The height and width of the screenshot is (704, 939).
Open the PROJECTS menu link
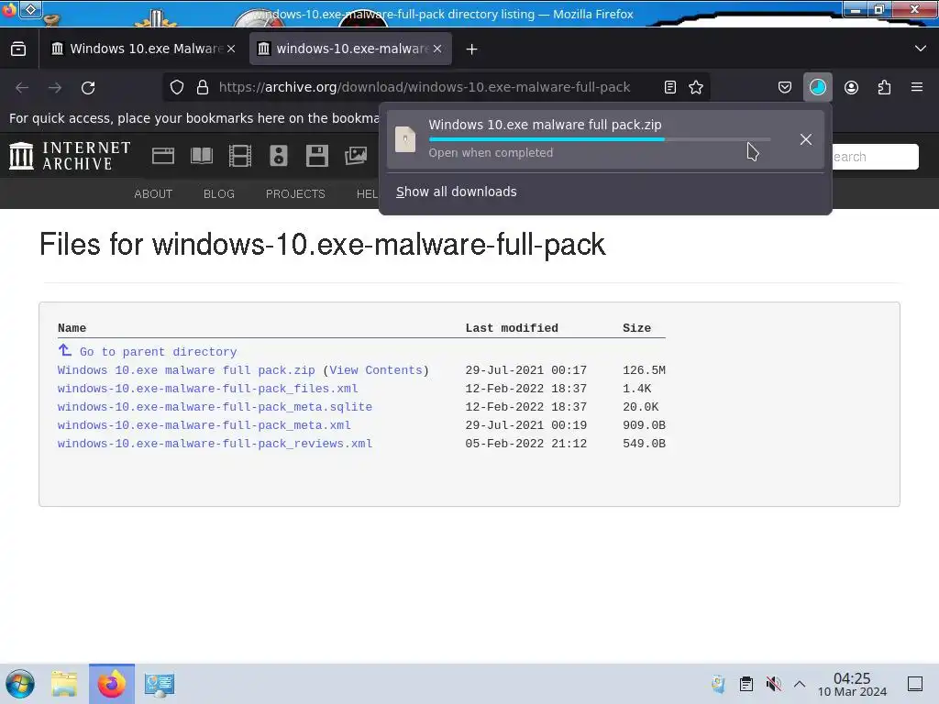295,194
